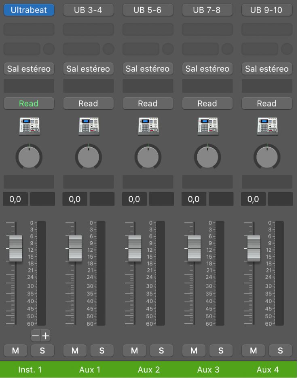Mute the Inst. 1 channel strip

15,350
